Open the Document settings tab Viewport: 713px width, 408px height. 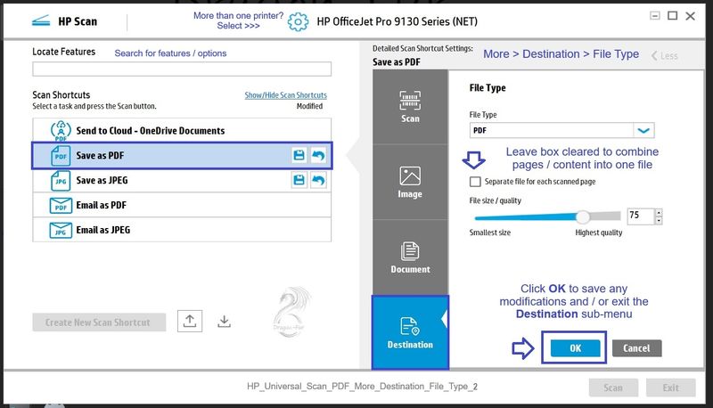pos(410,257)
